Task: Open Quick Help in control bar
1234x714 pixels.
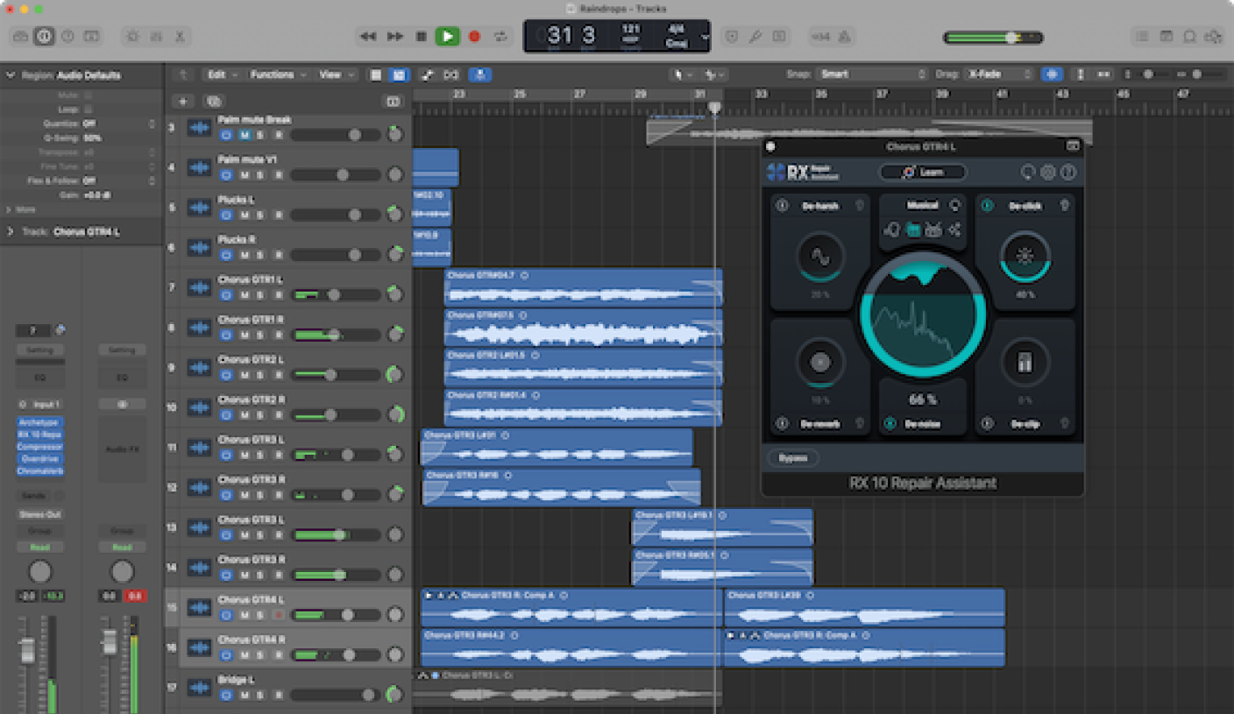Action: pos(67,37)
